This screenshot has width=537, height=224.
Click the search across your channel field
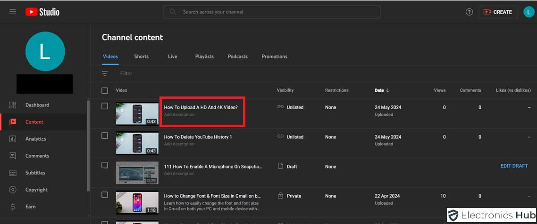click(x=271, y=12)
